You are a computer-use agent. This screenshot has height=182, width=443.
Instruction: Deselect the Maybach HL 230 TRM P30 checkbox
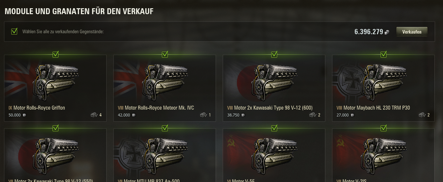point(384,54)
